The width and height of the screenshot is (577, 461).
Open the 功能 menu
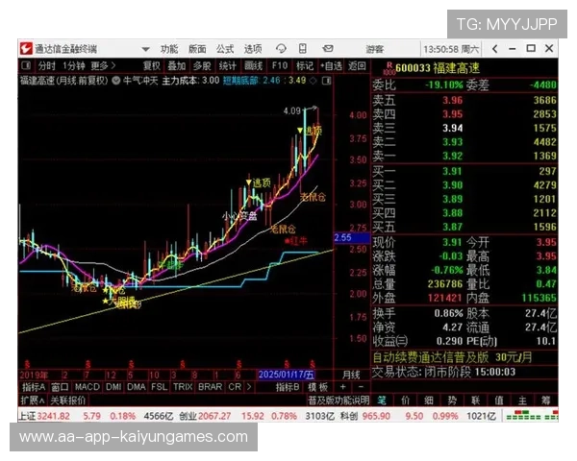(x=169, y=49)
